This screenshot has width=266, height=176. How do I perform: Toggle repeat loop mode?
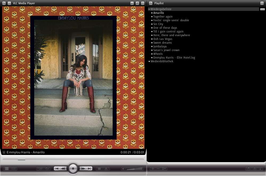pos(47,169)
